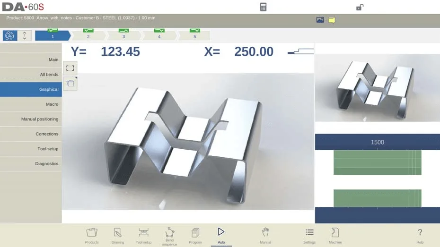The width and height of the screenshot is (440, 247).
Task: Click the X= 250.00 value
Action: (239, 51)
